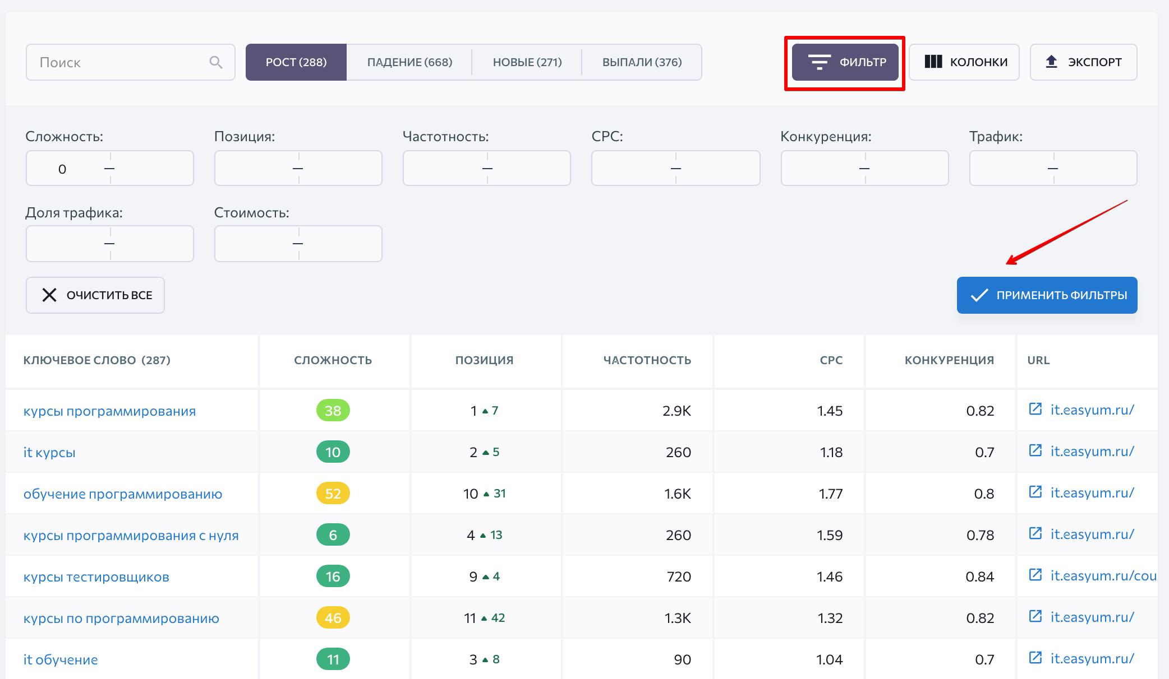Switch to the РОСТ (288) tab

click(296, 62)
